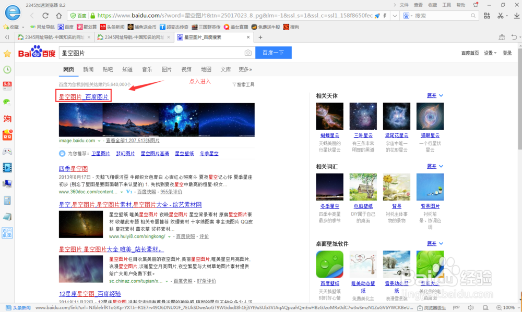Open the 设置 settings dropdown on Baidu
The image size is (522, 312).
click(490, 53)
